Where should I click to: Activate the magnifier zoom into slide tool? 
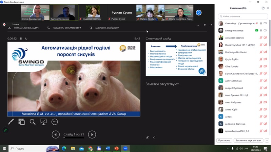pyautogui.click(x=33, y=122)
